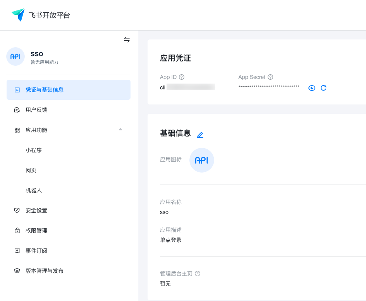Click help icon beside 管理后台主页
Screen dimensions: 366x301
198,274
